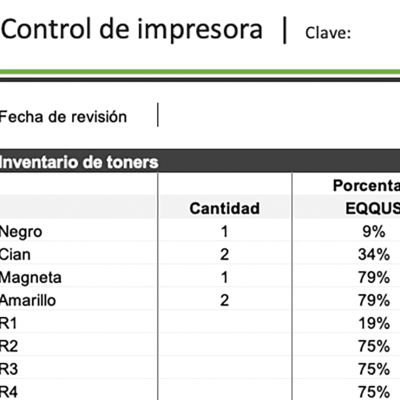
Task: Select the "Cian" toner row label
Action: pyautogui.click(x=15, y=254)
